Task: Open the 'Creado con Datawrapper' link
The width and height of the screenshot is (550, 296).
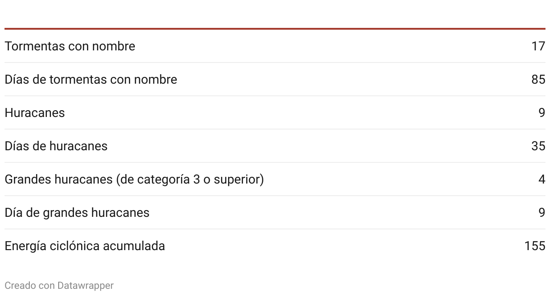Action: click(x=59, y=286)
